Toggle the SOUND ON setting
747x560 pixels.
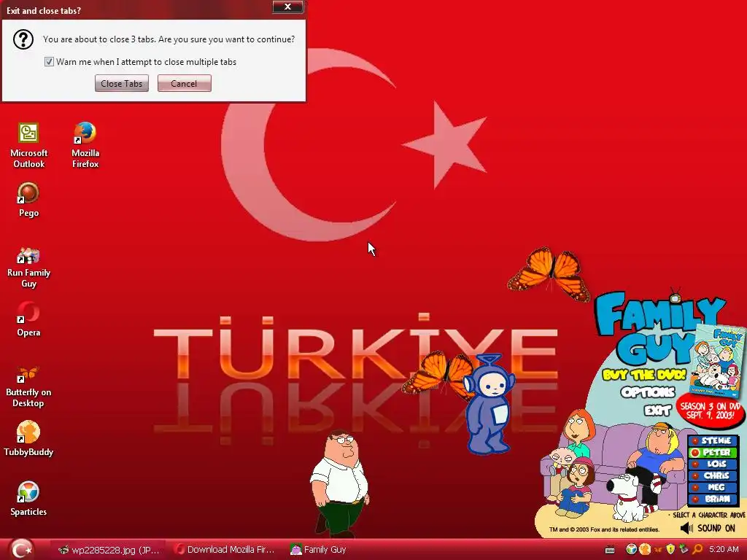[x=716, y=528]
